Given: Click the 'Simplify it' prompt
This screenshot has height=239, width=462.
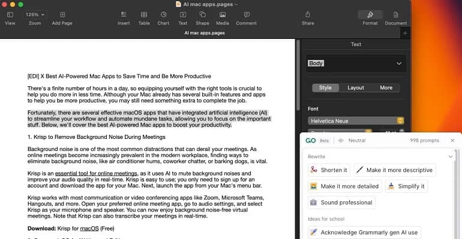Looking at the screenshot, I should click(407, 186).
